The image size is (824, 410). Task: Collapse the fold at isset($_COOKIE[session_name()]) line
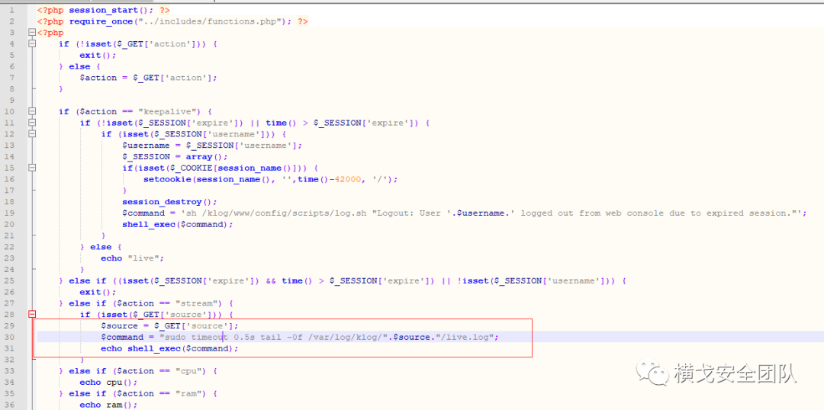click(x=32, y=168)
